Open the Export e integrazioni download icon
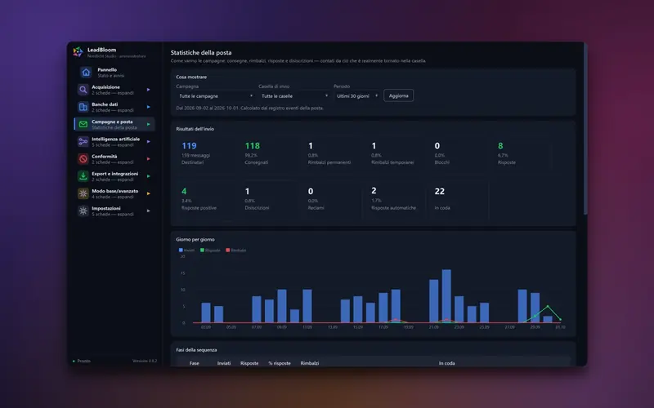Viewport: 654px width, 408px height. [x=83, y=176]
